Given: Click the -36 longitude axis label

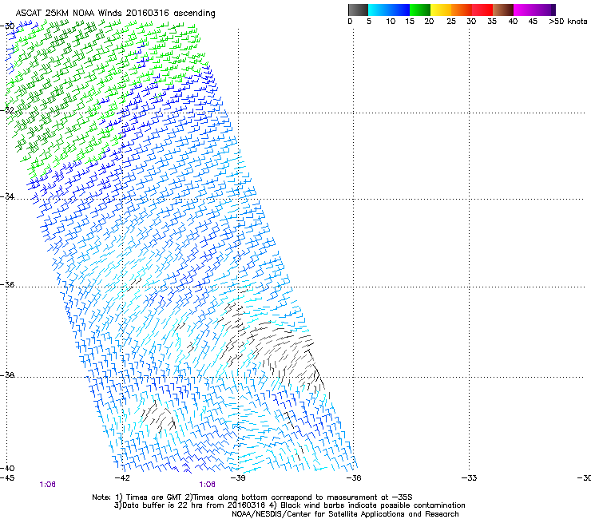Looking at the screenshot, I should (353, 478).
